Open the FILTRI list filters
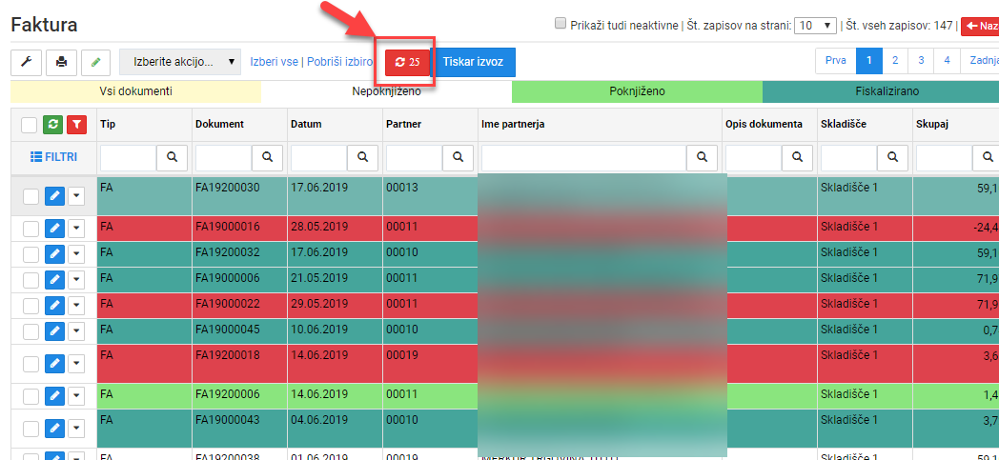This screenshot has width=999, height=460. click(x=54, y=156)
